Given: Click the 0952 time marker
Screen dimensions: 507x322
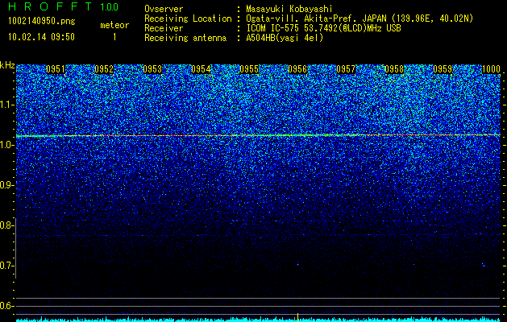Looking at the screenshot, I should [104, 69].
